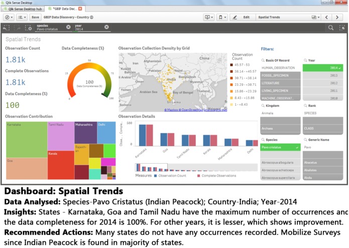The height and width of the screenshot is (248, 349).
Task: Open the Spatial Trends sheet selector
Action: tap(289, 17)
